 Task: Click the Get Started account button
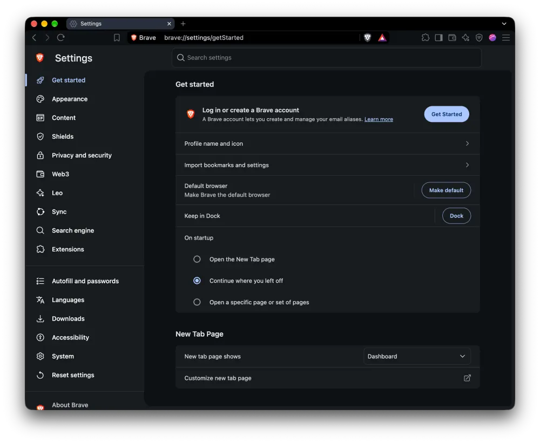point(447,114)
